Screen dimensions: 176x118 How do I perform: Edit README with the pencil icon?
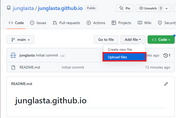(x=166, y=84)
